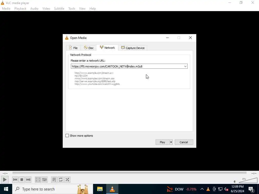Select the Network tab

point(107,47)
